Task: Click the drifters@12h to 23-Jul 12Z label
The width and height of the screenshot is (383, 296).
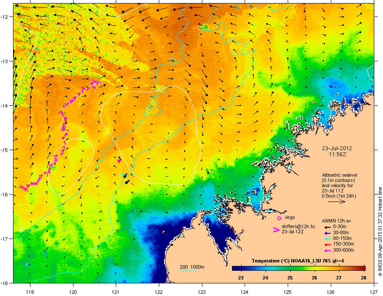Action: click(298, 229)
